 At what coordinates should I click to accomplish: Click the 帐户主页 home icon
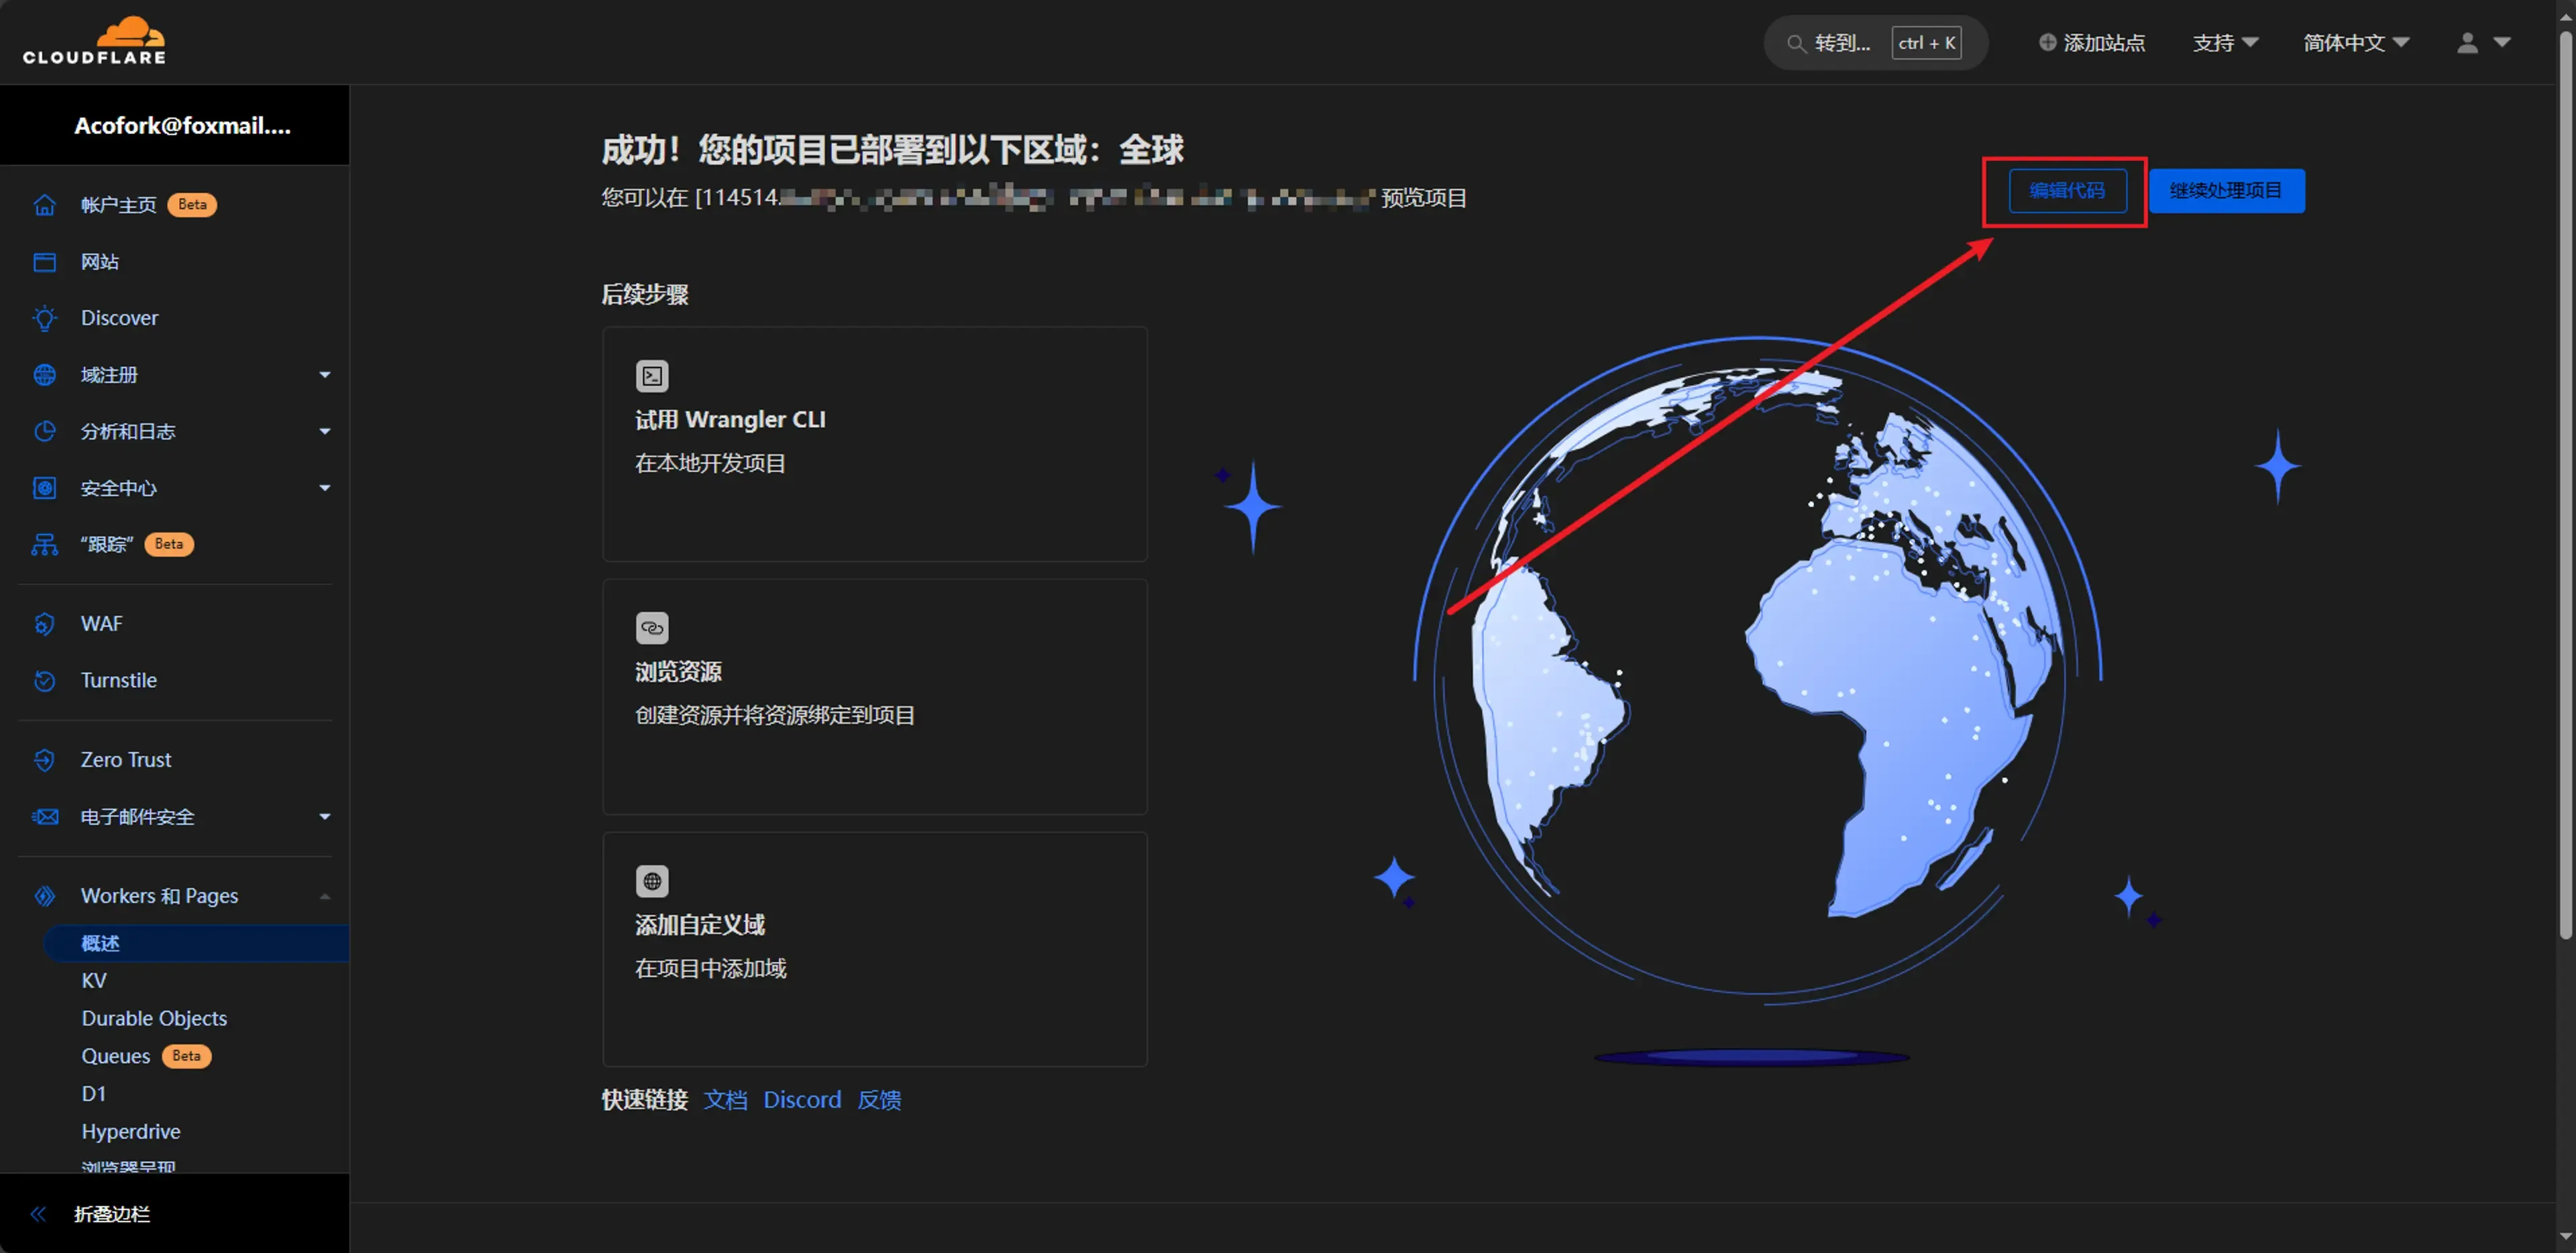coord(45,205)
